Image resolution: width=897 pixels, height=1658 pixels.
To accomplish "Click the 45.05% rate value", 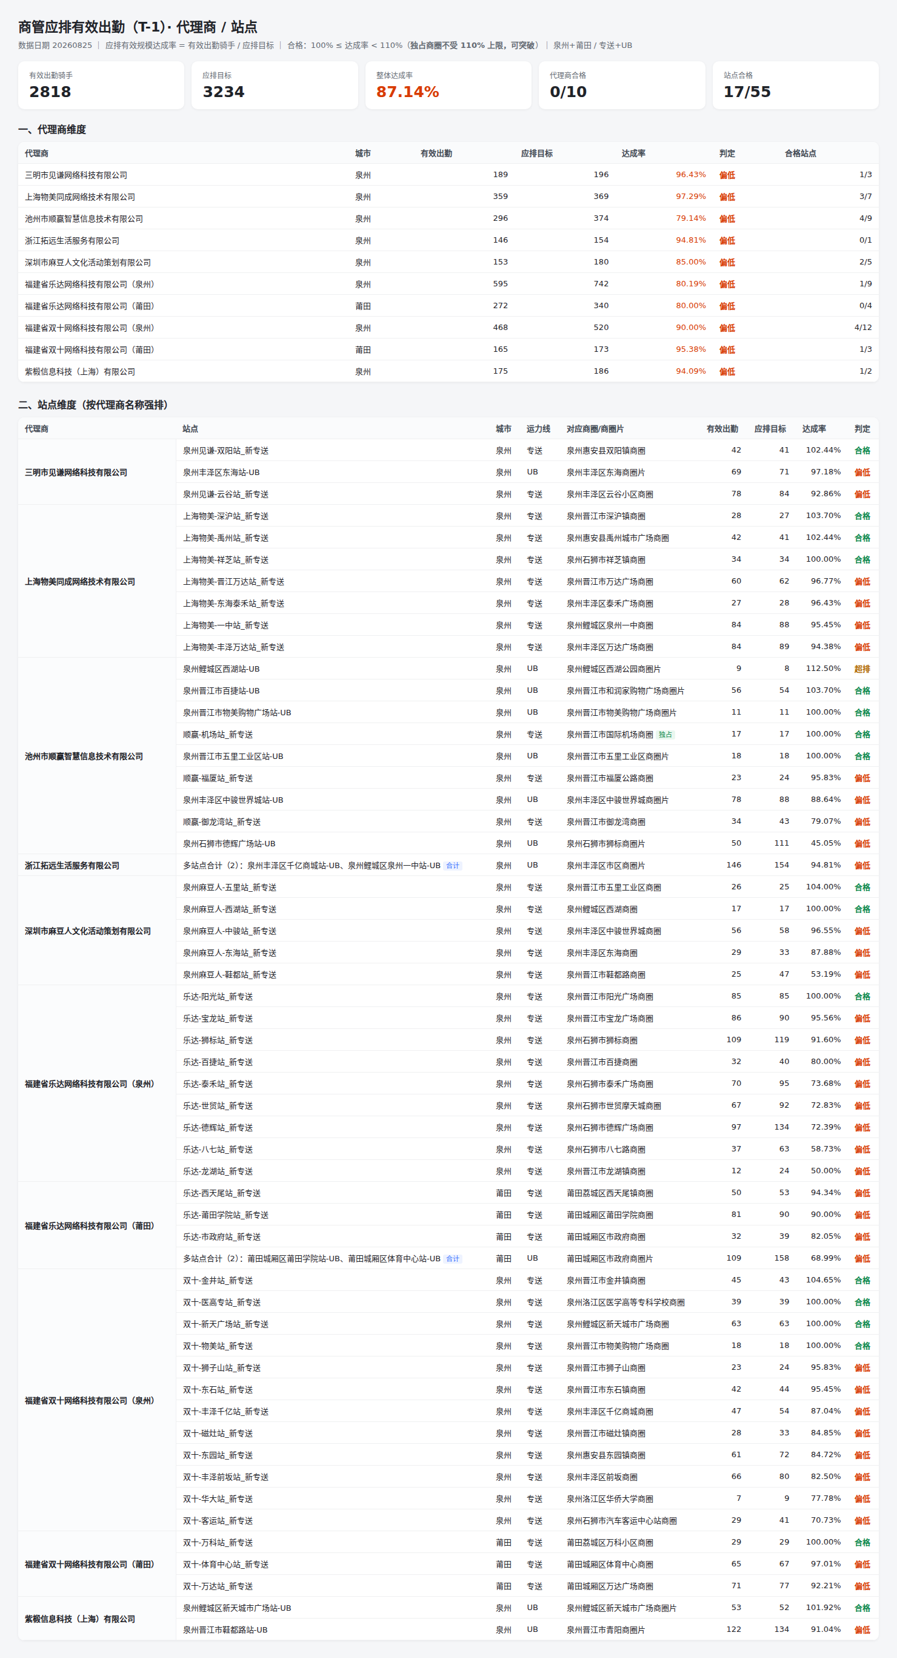I will tap(825, 843).
